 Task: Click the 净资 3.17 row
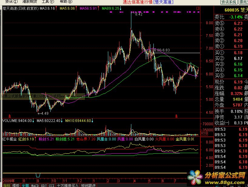click(x=231, y=117)
